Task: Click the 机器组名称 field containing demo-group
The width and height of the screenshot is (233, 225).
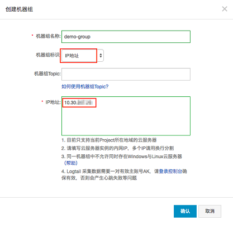Action: coord(126,37)
